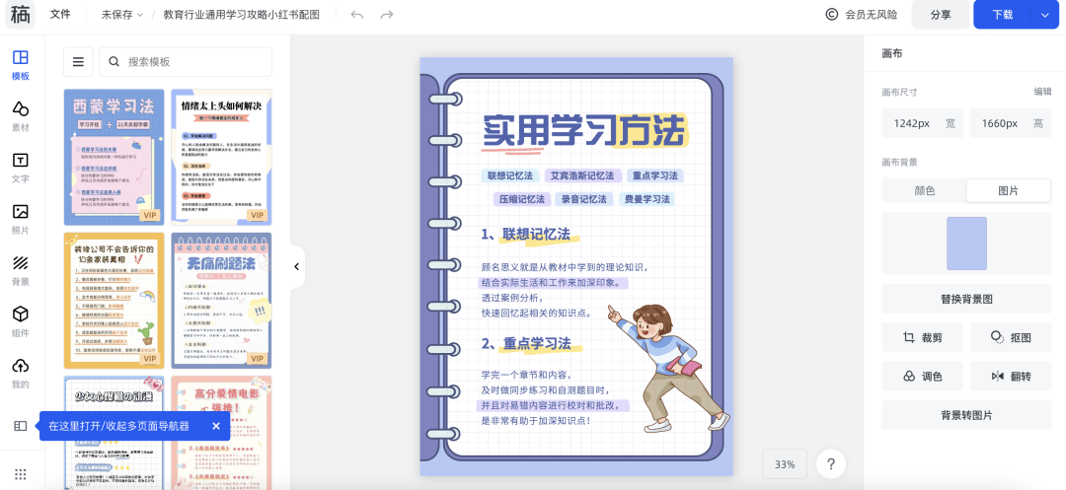This screenshot has height=490, width=1066.
Task: Open the help question mark button
Action: pos(831,464)
